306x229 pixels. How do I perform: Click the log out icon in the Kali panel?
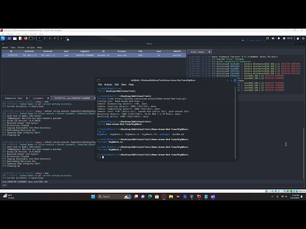pos(303,38)
